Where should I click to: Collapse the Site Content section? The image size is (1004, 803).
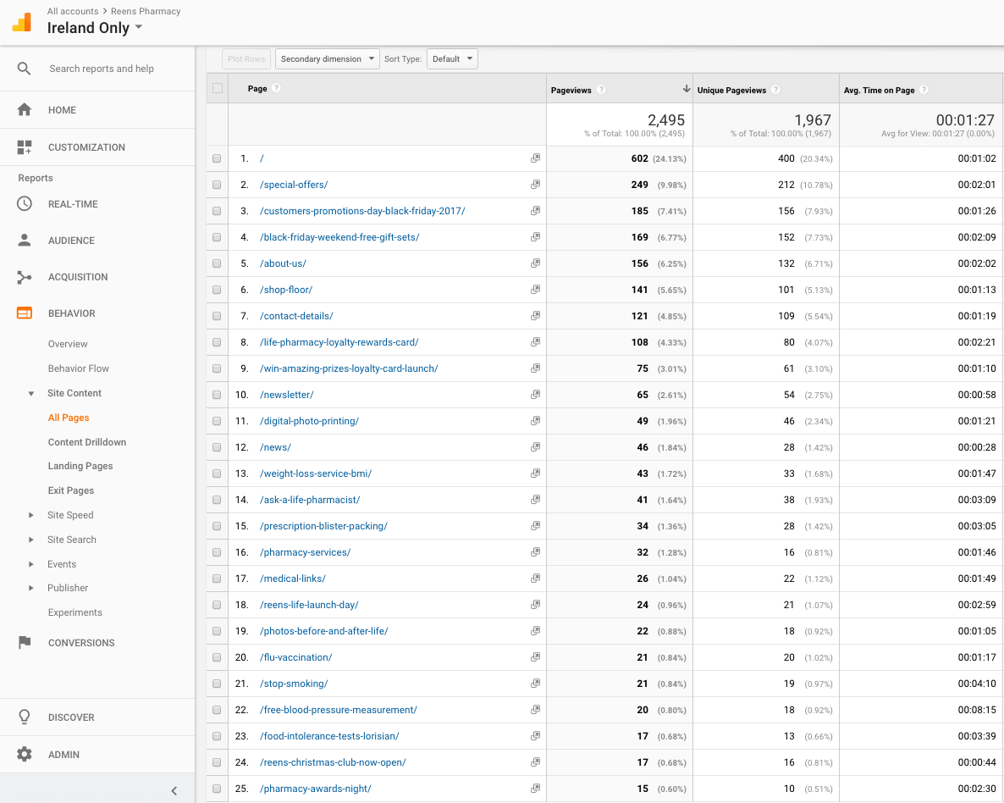tap(30, 394)
